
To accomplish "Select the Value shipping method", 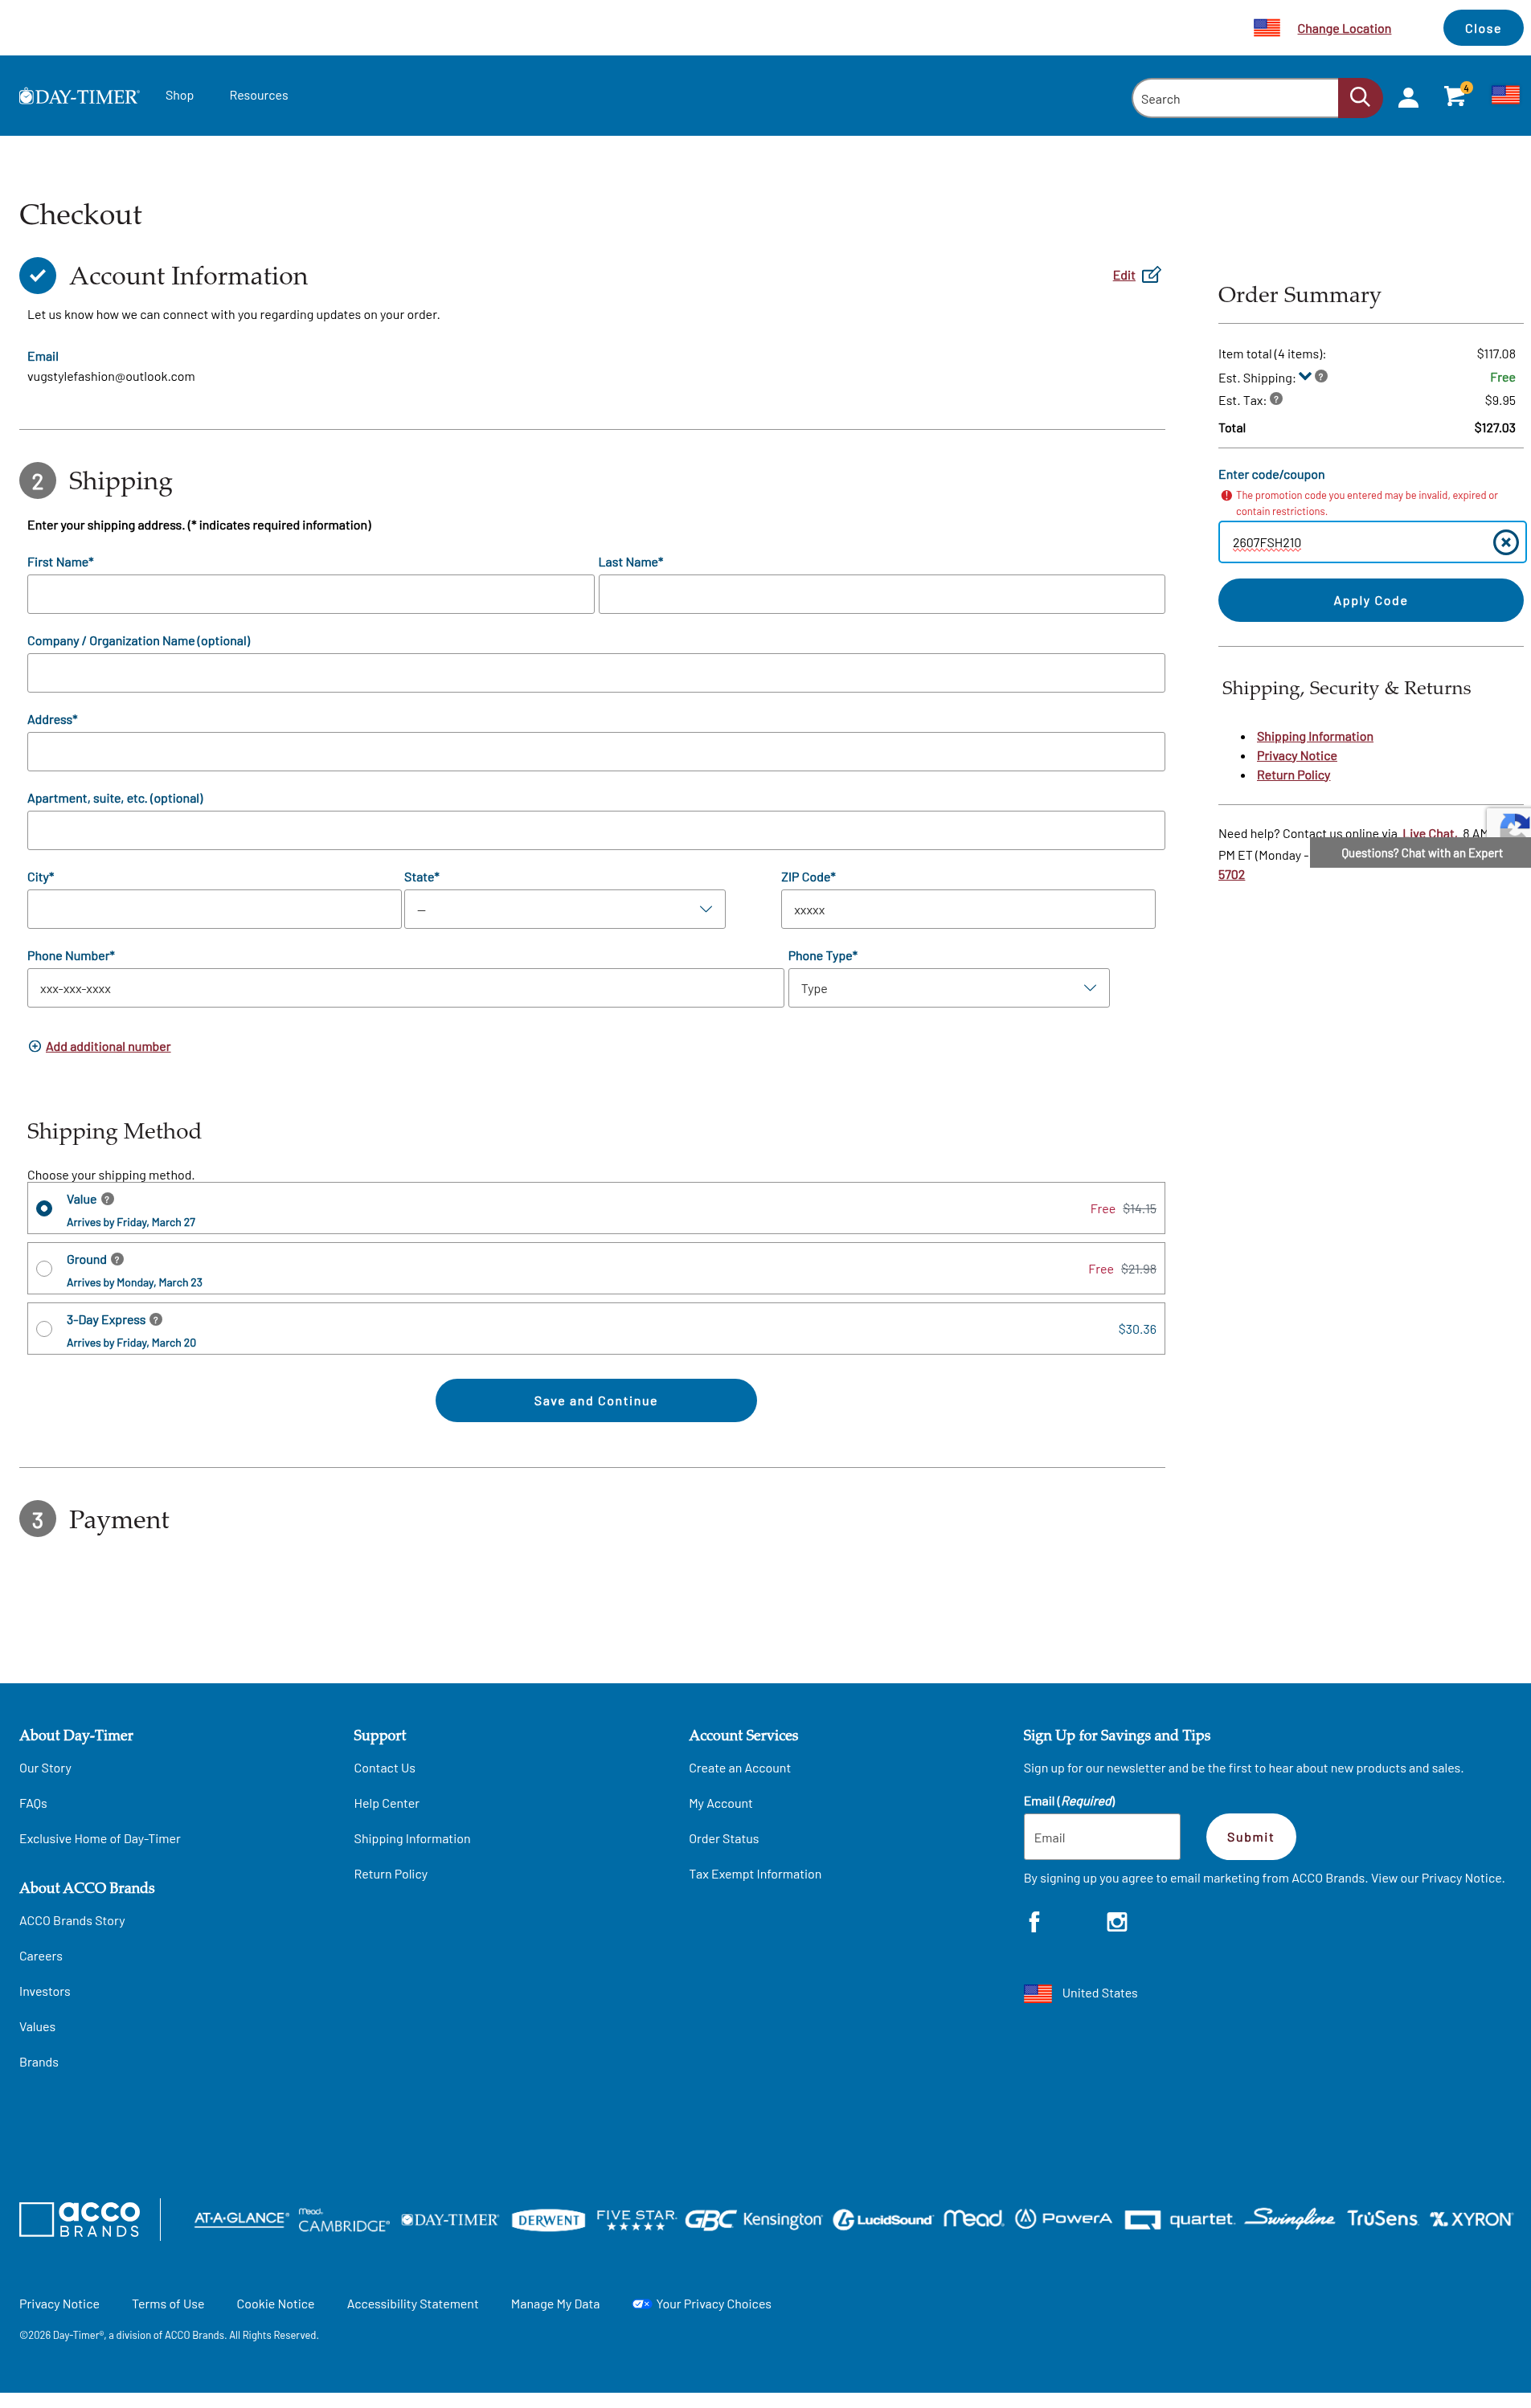I will pos(44,1208).
